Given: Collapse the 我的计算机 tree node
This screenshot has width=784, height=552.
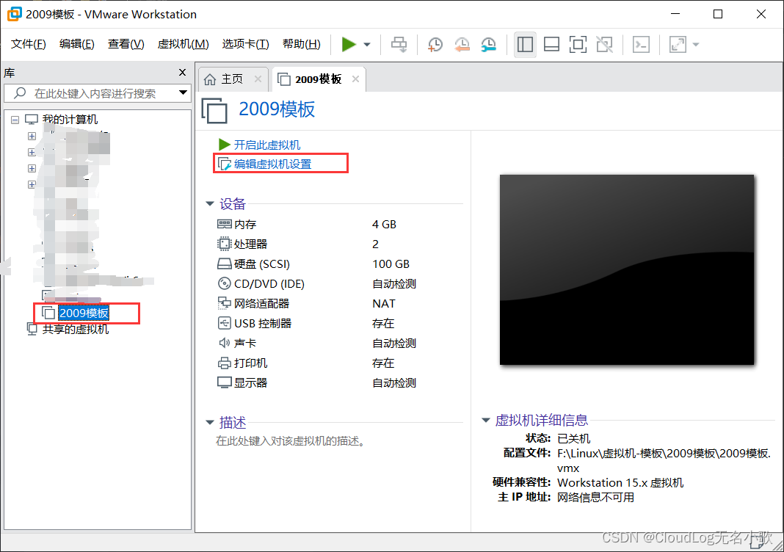Looking at the screenshot, I should pyautogui.click(x=15, y=120).
